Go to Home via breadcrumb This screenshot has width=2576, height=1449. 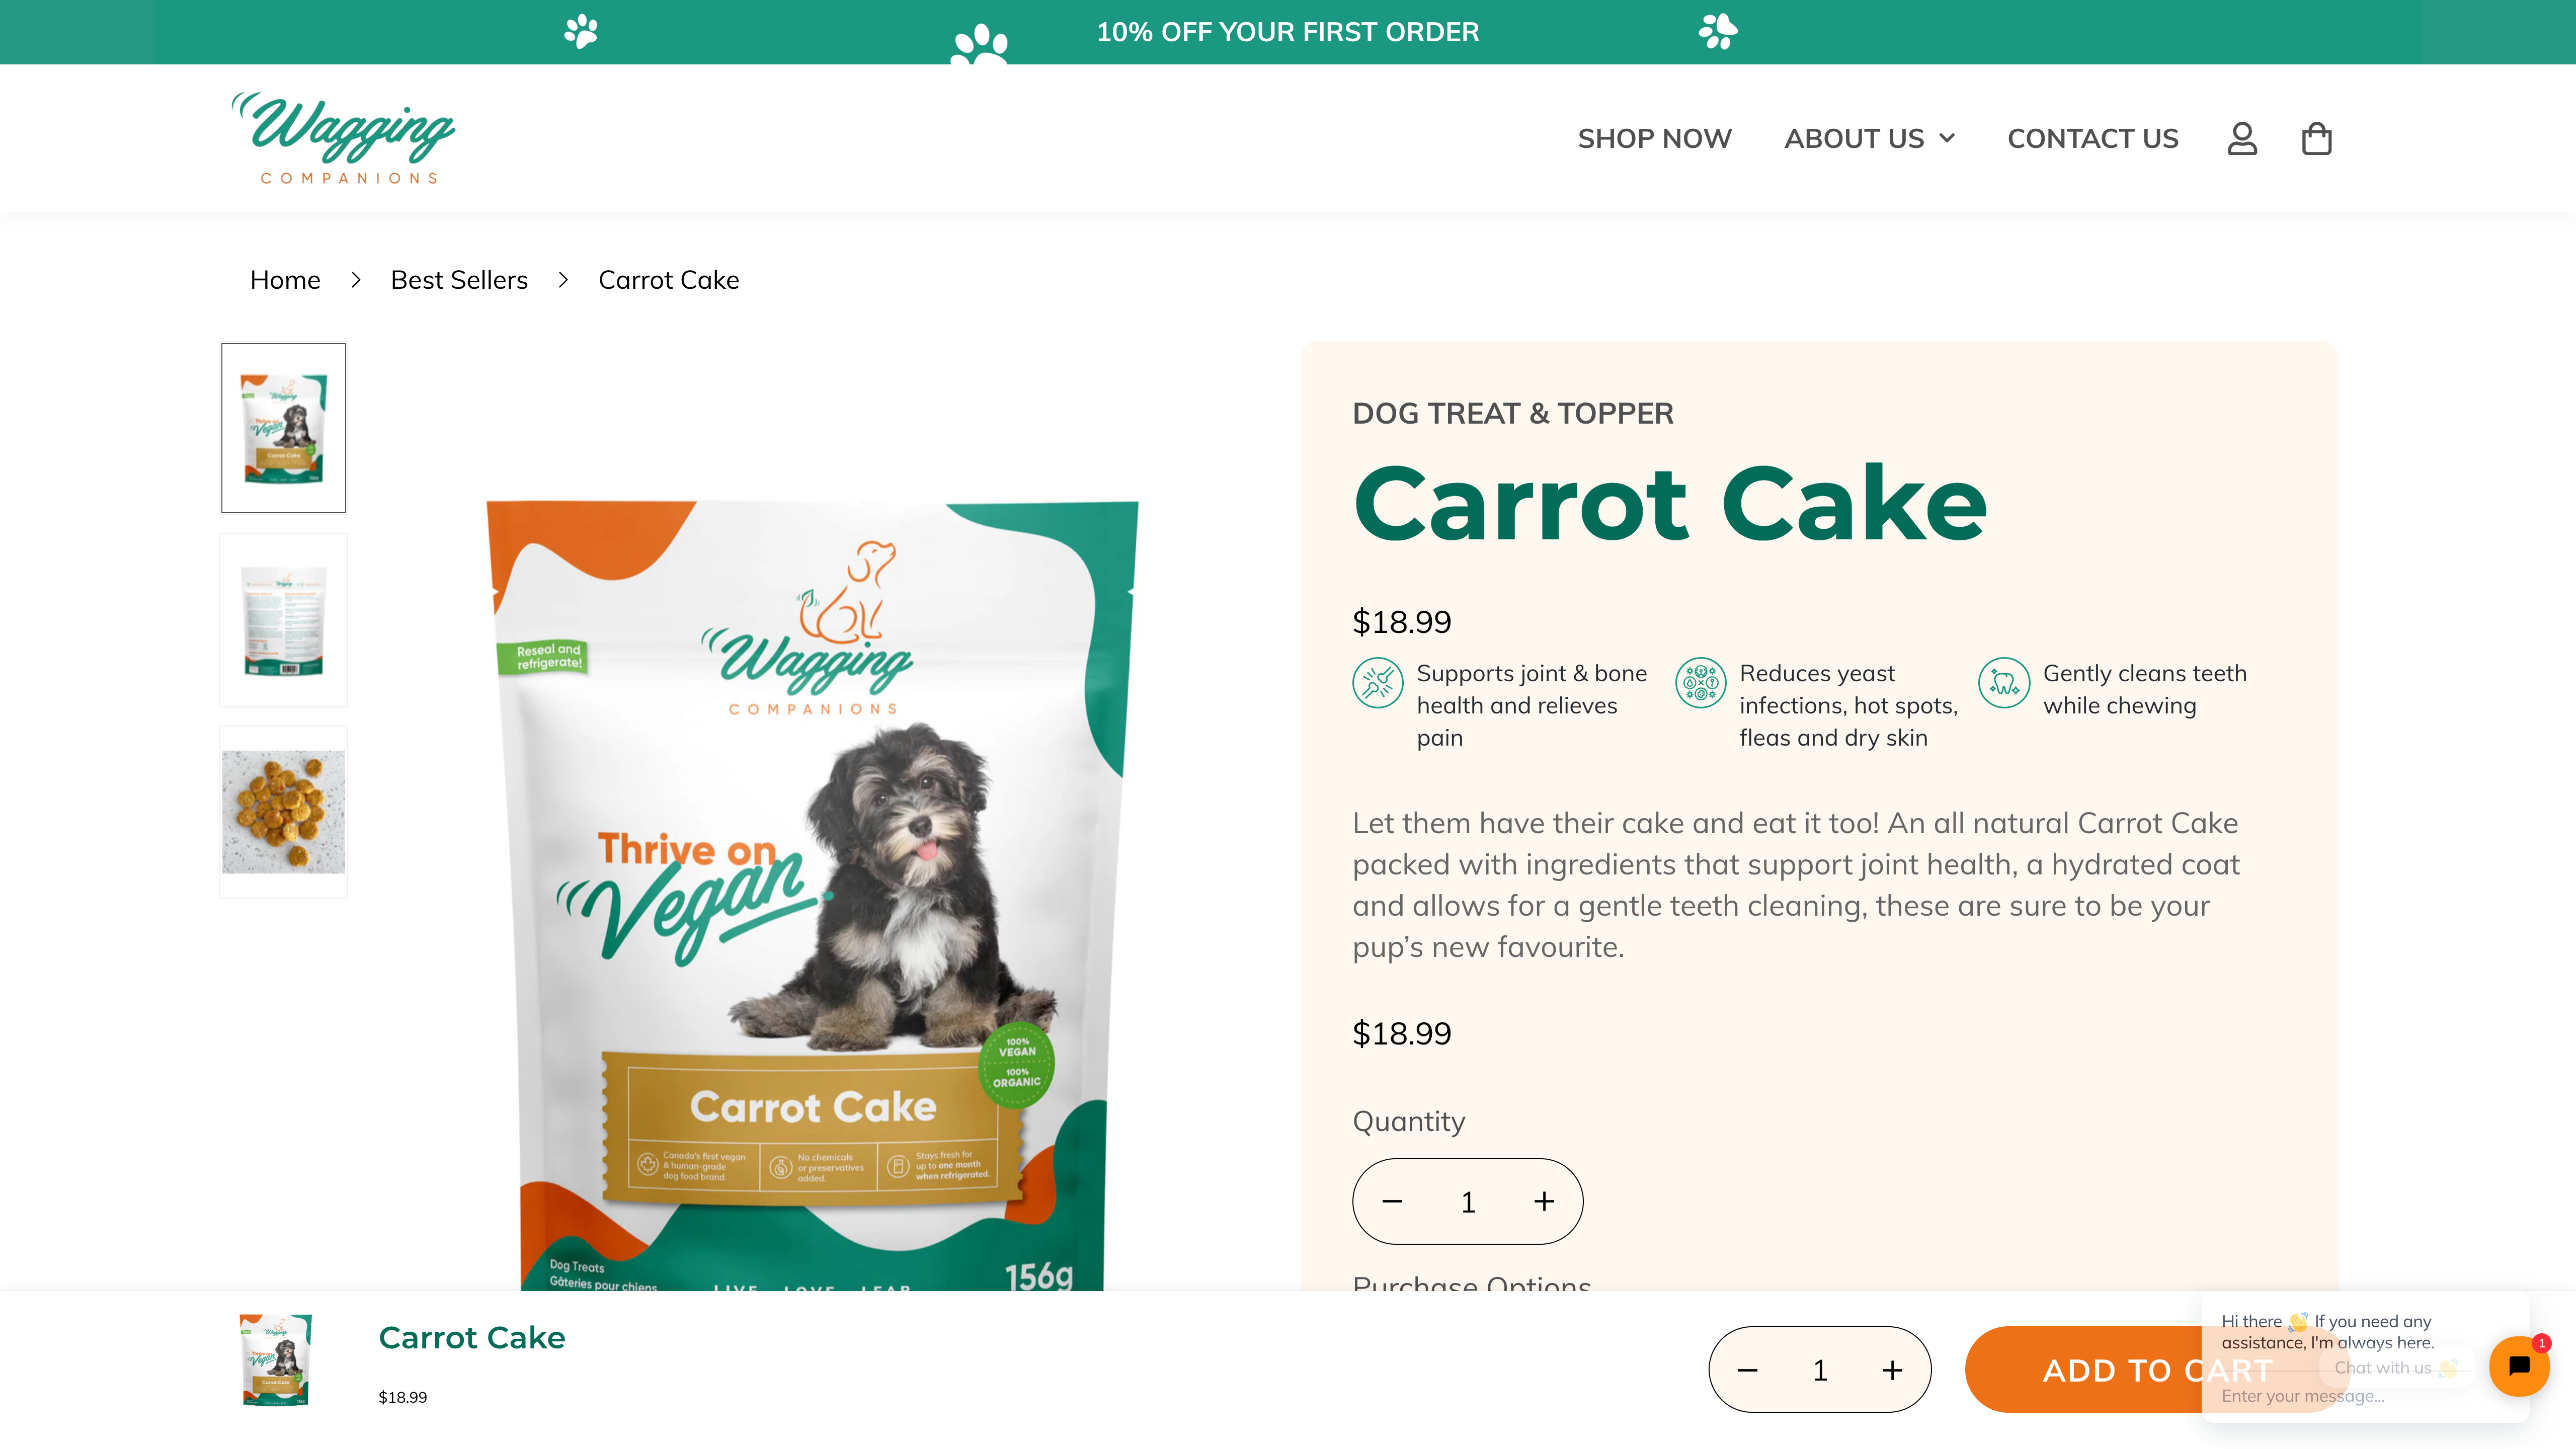pos(284,279)
